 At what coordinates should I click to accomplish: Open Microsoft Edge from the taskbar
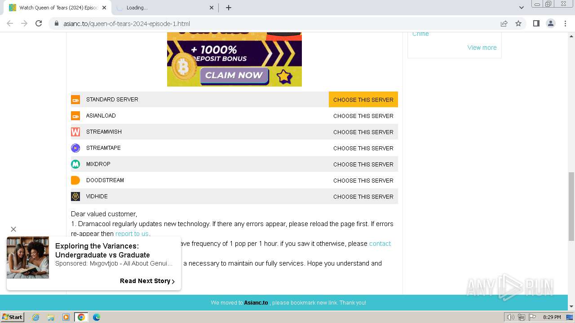97,317
